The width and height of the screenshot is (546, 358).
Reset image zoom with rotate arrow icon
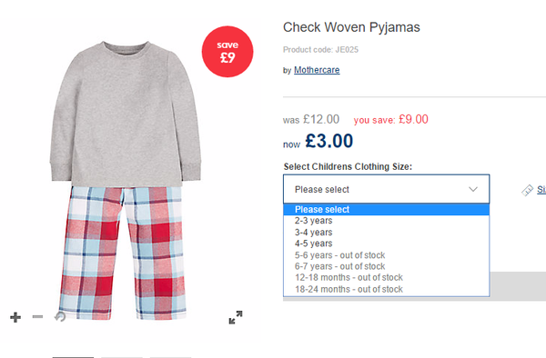click(60, 316)
